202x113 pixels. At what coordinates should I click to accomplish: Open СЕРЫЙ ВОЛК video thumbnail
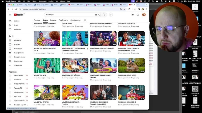(75, 66)
